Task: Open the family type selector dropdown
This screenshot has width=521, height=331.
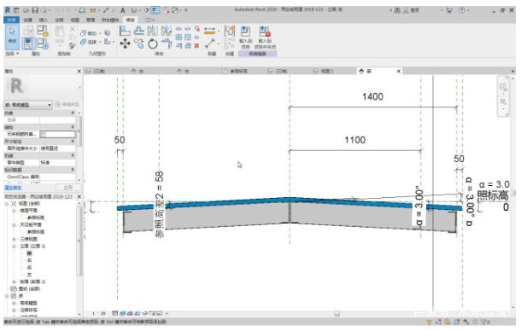Action: (x=28, y=105)
